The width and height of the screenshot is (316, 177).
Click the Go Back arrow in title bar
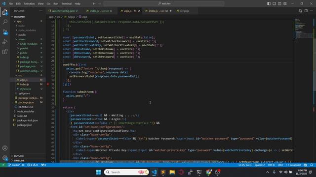point(94,3)
